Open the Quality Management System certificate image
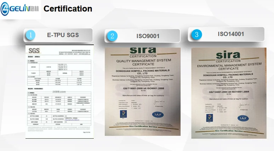The width and height of the screenshot is (274, 151). (x=143, y=92)
